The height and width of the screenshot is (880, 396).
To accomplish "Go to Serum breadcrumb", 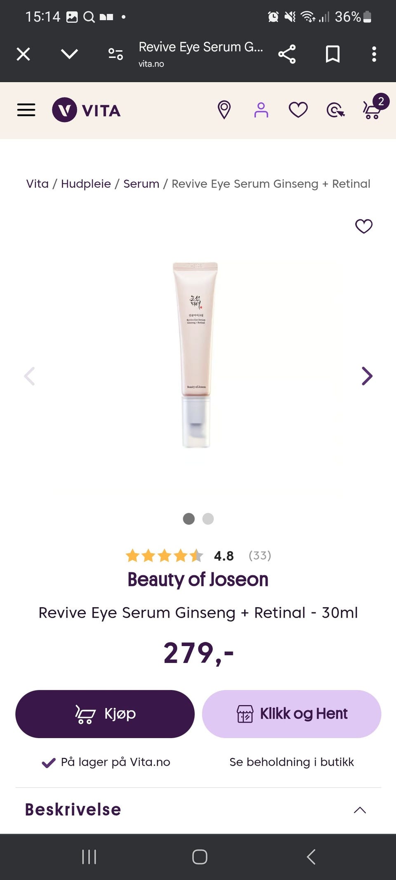I will pos(141,184).
